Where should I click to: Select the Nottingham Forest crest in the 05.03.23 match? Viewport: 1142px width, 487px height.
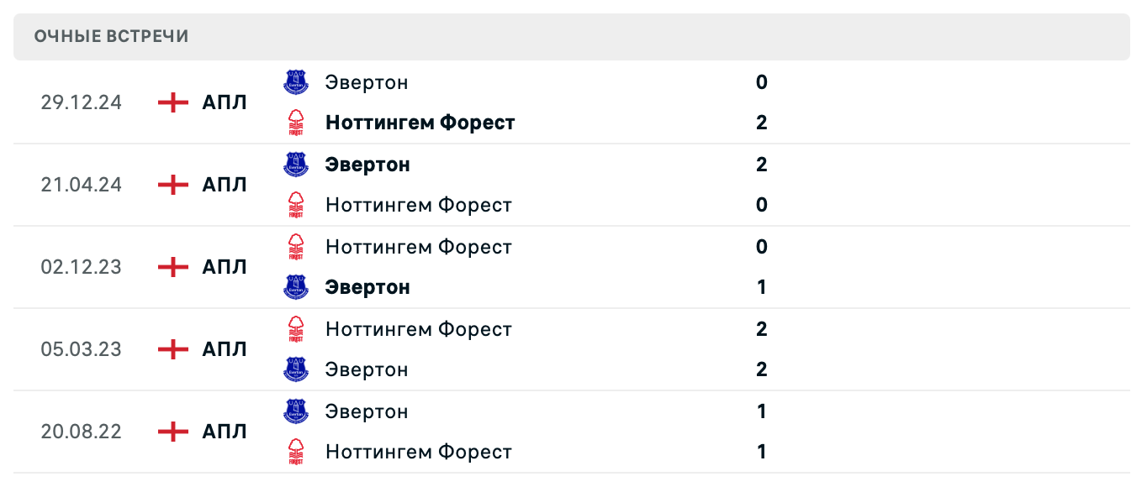296,328
